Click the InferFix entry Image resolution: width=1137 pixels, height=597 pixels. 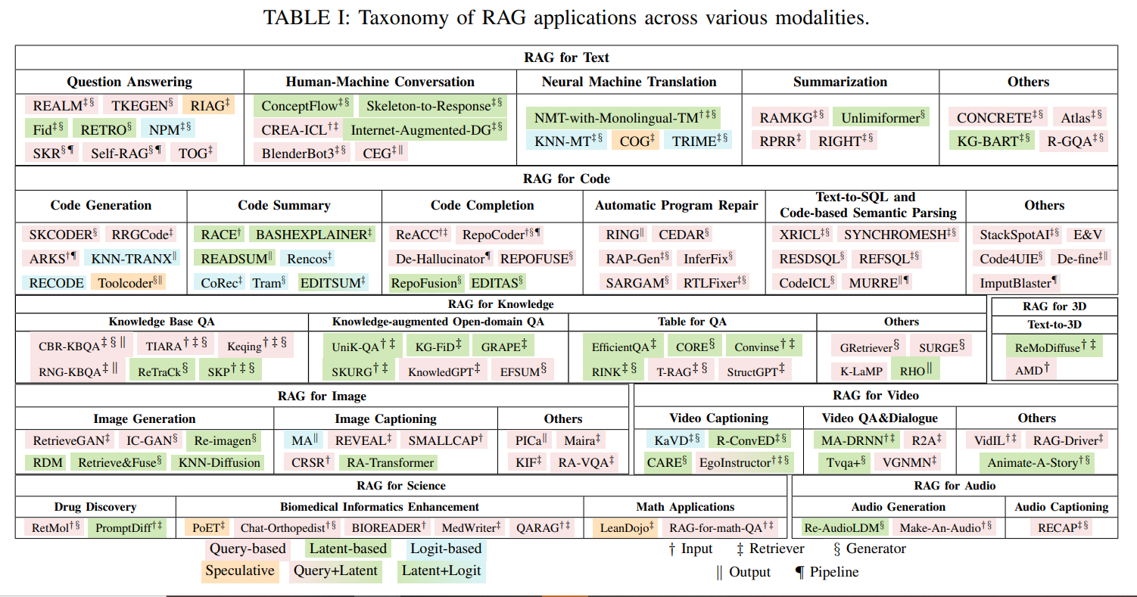(x=707, y=259)
